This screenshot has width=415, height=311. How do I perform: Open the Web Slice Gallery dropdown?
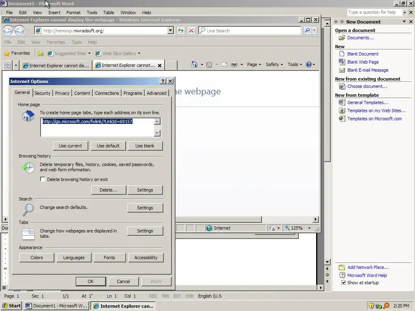point(139,53)
